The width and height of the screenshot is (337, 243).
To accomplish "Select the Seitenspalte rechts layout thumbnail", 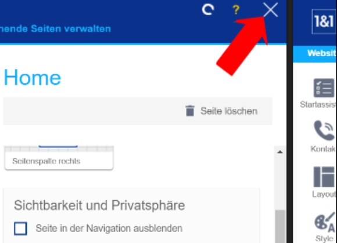I will click(59, 158).
